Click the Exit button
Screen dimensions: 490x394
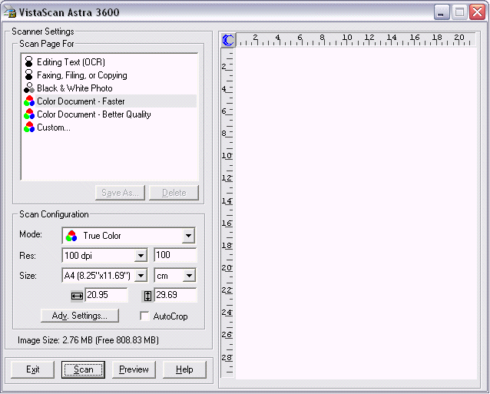[32, 369]
